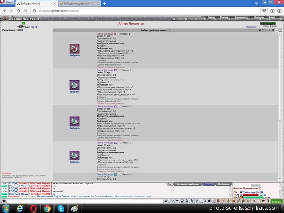Screen dimensions: 284x213
Task: Open the Windows Start button
Action: (6, 209)
